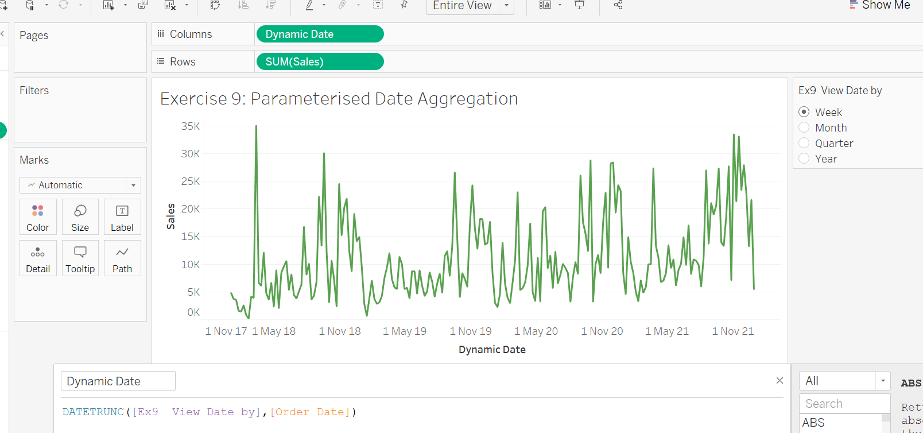The width and height of the screenshot is (923, 433).
Task: Click the New Worksheet toolbar icon
Action: [x=108, y=5]
